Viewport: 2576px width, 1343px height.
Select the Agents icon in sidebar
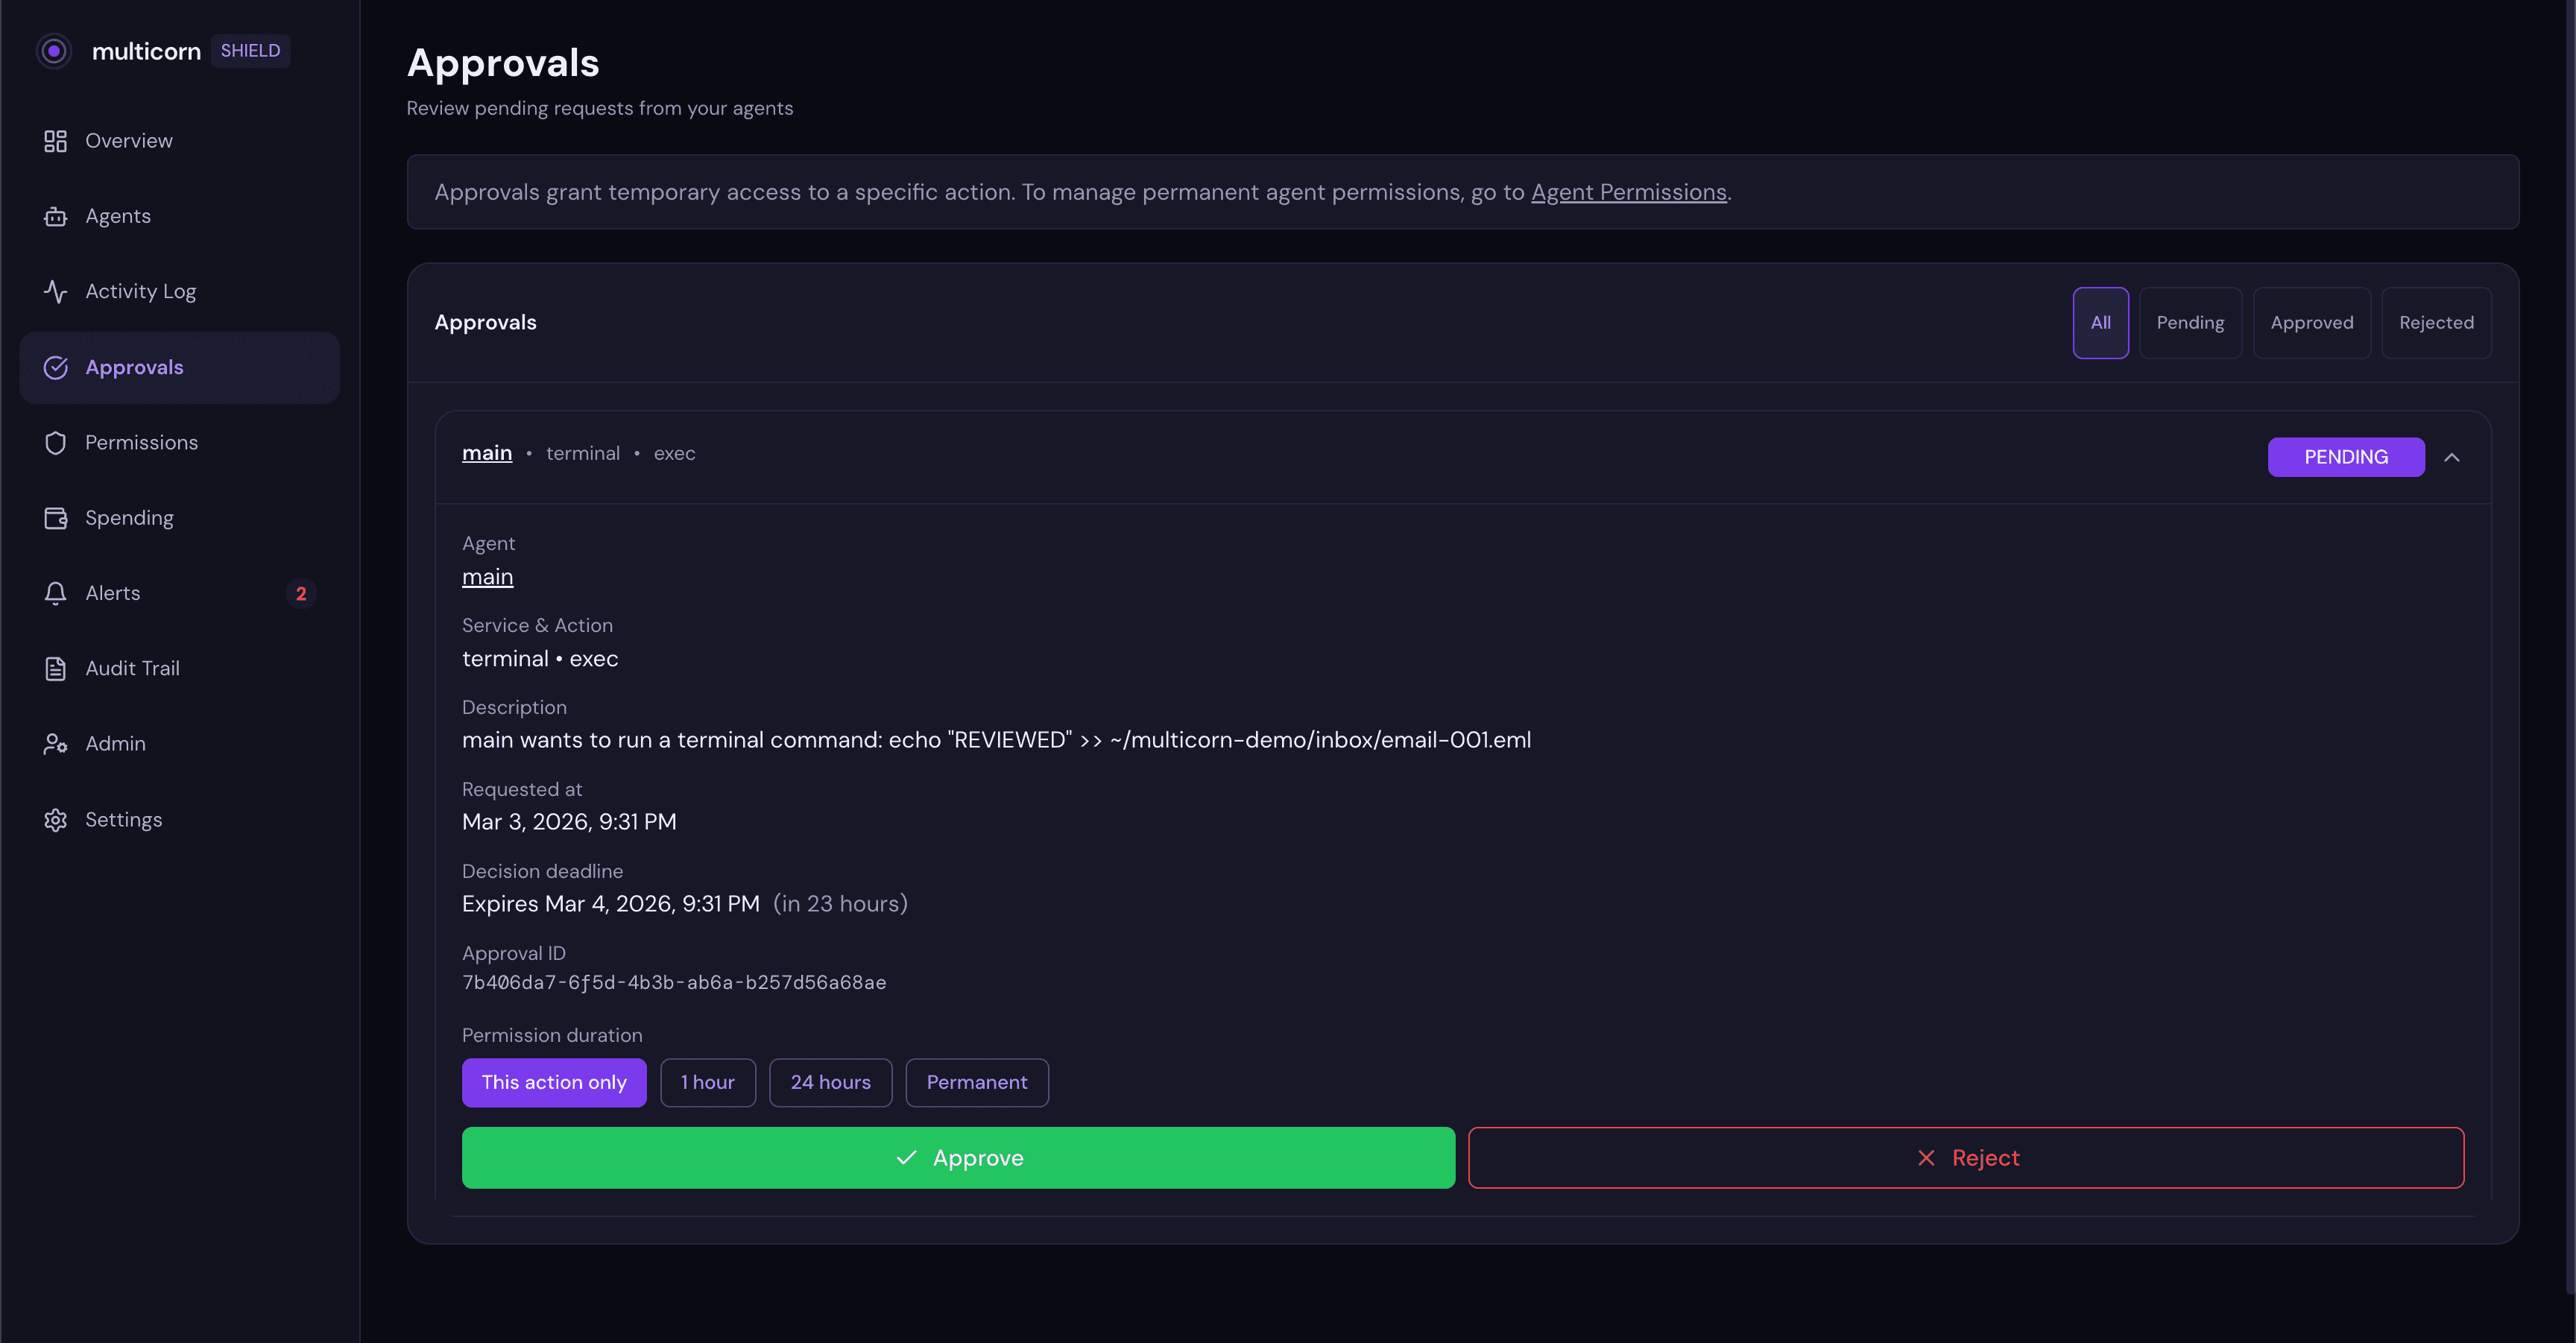click(55, 216)
